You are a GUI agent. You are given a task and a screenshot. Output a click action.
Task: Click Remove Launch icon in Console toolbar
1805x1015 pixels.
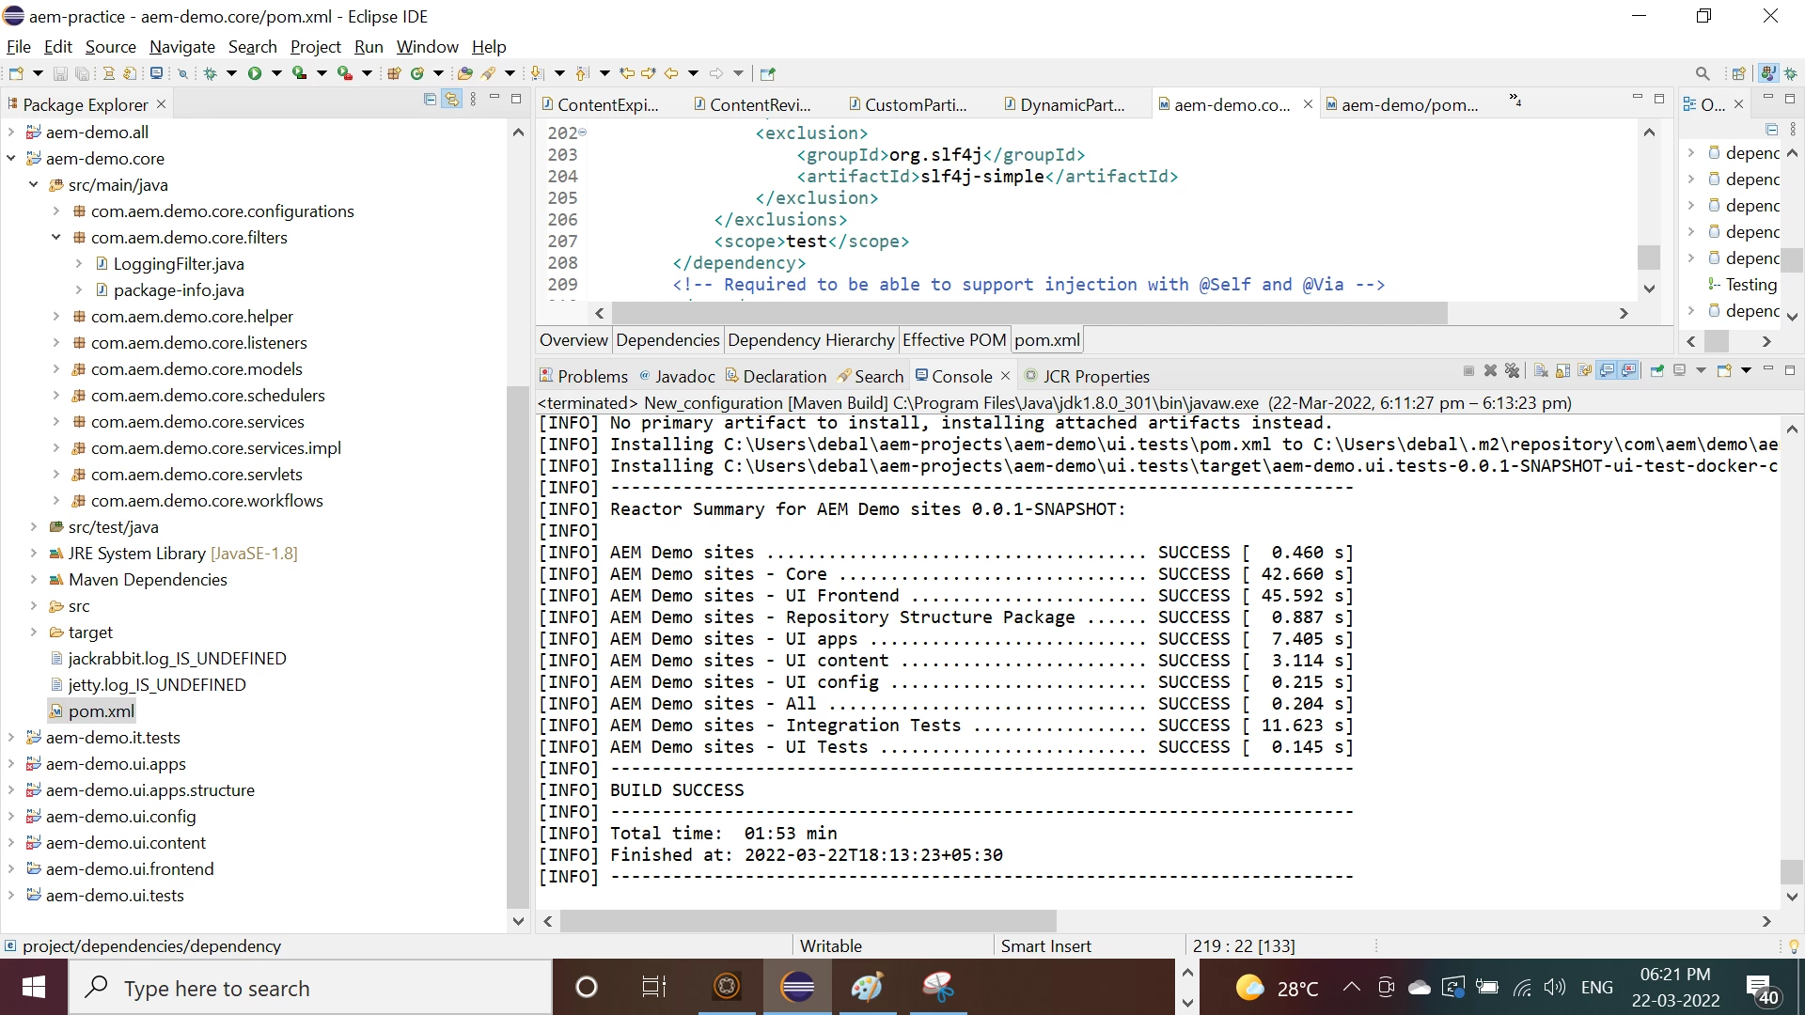[x=1490, y=371]
